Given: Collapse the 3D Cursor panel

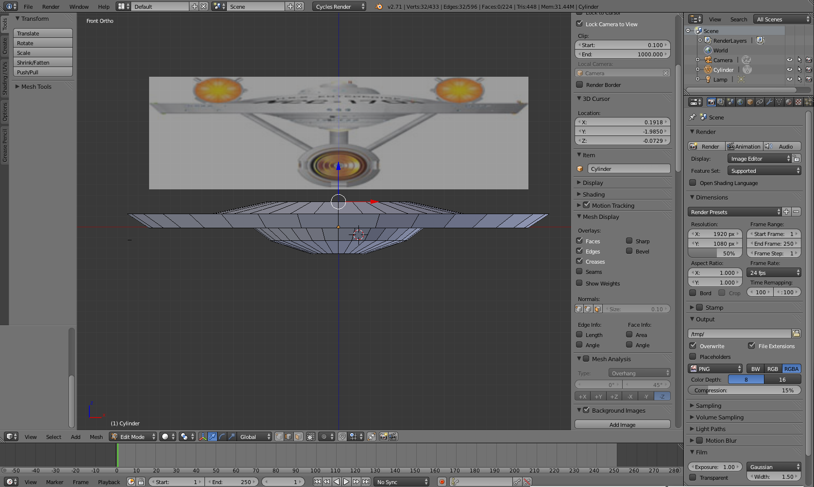Looking at the screenshot, I should (x=596, y=99).
